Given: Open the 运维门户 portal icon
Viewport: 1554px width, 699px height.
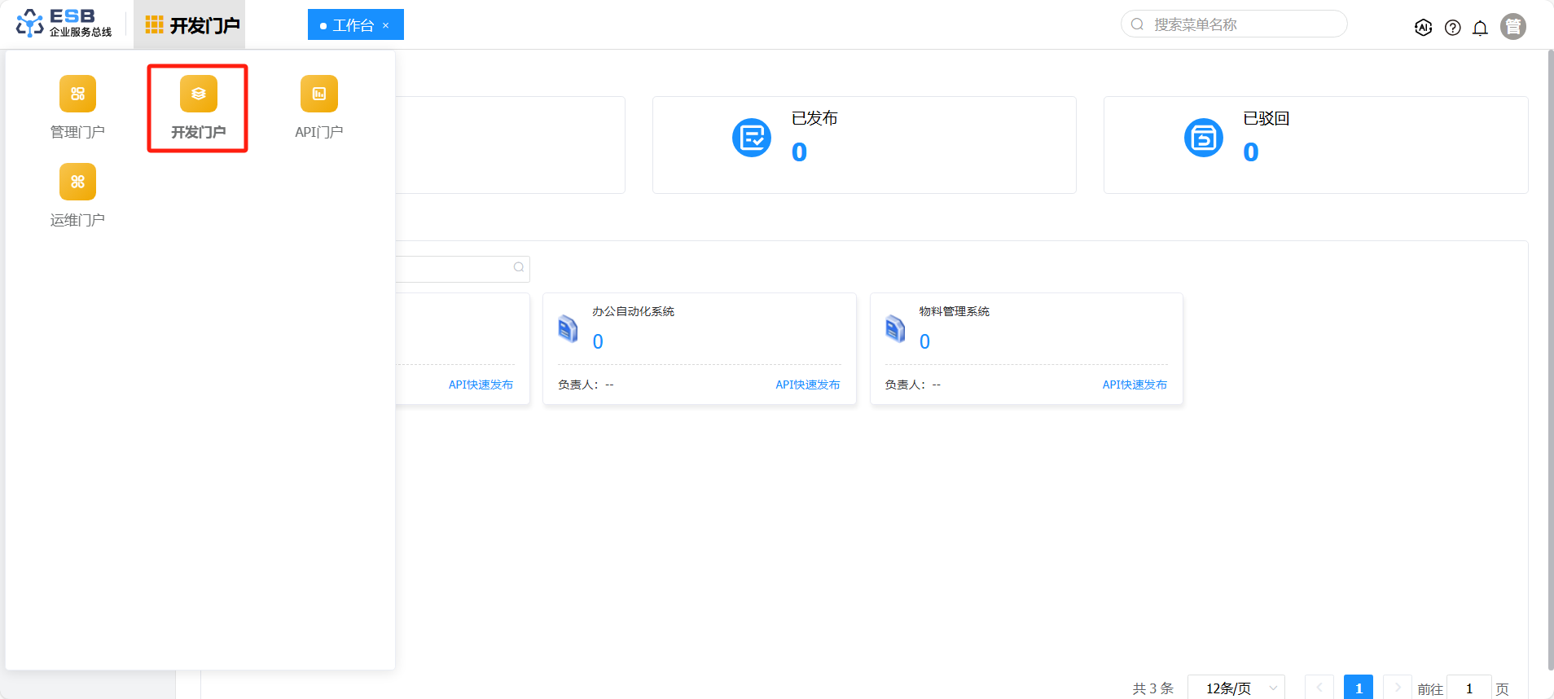Looking at the screenshot, I should [77, 182].
